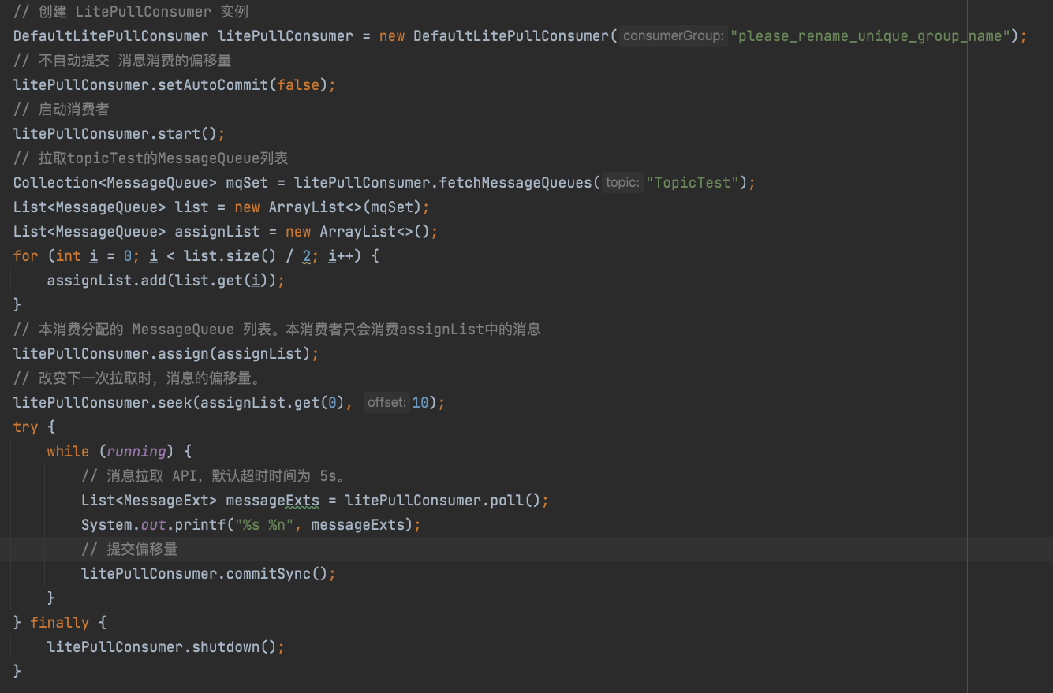
Task: Click the finally keyword
Action: [x=60, y=623]
